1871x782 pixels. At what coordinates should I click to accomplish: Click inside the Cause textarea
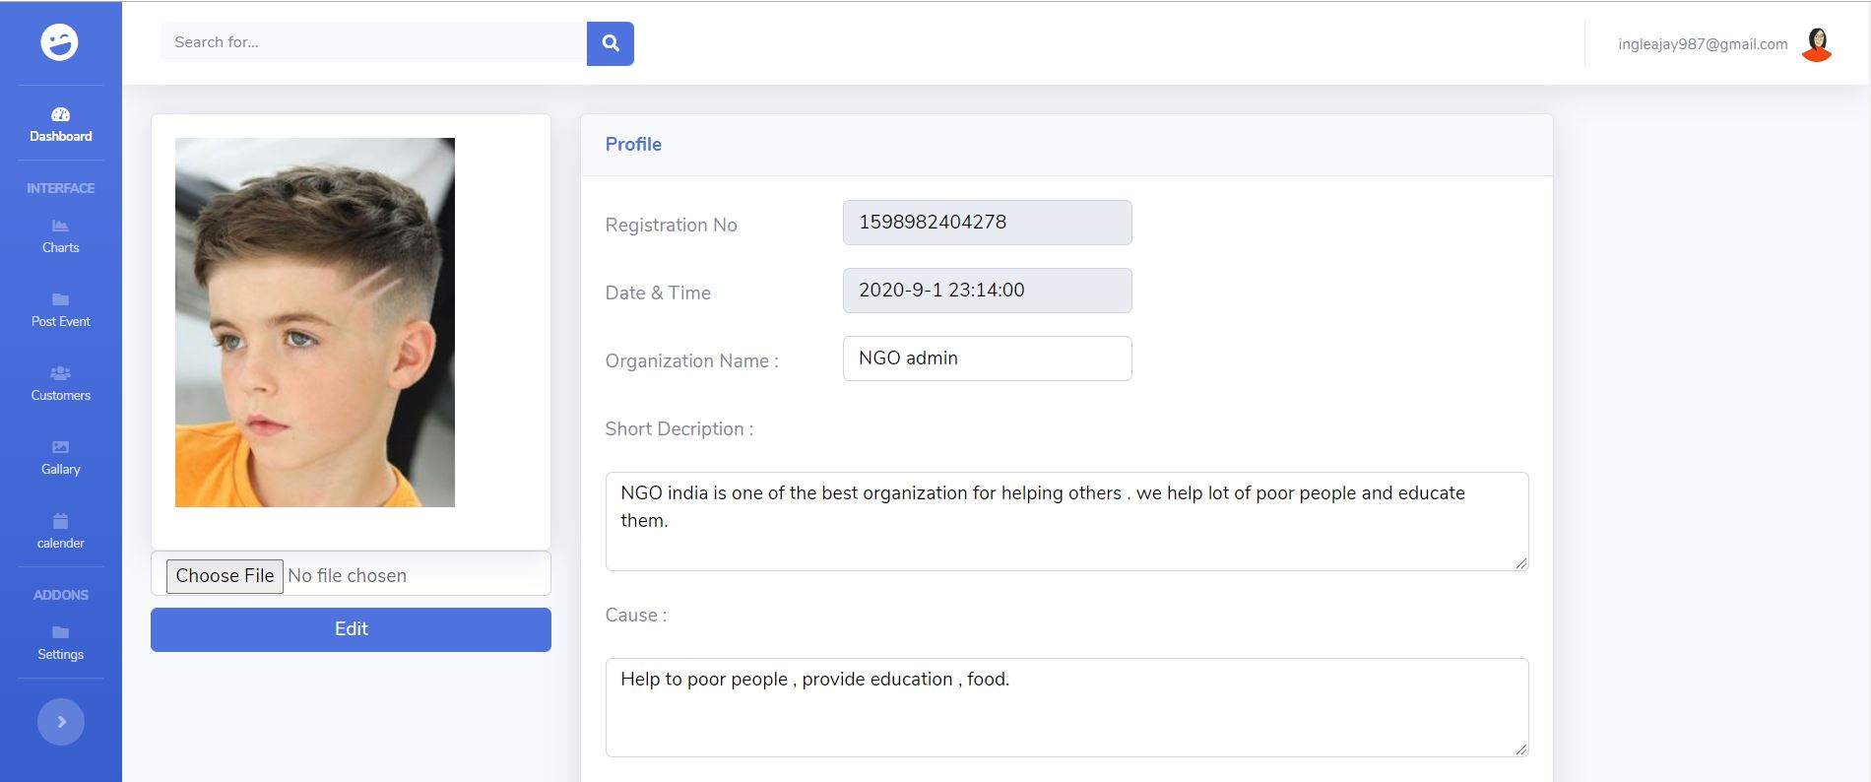tap(1065, 707)
